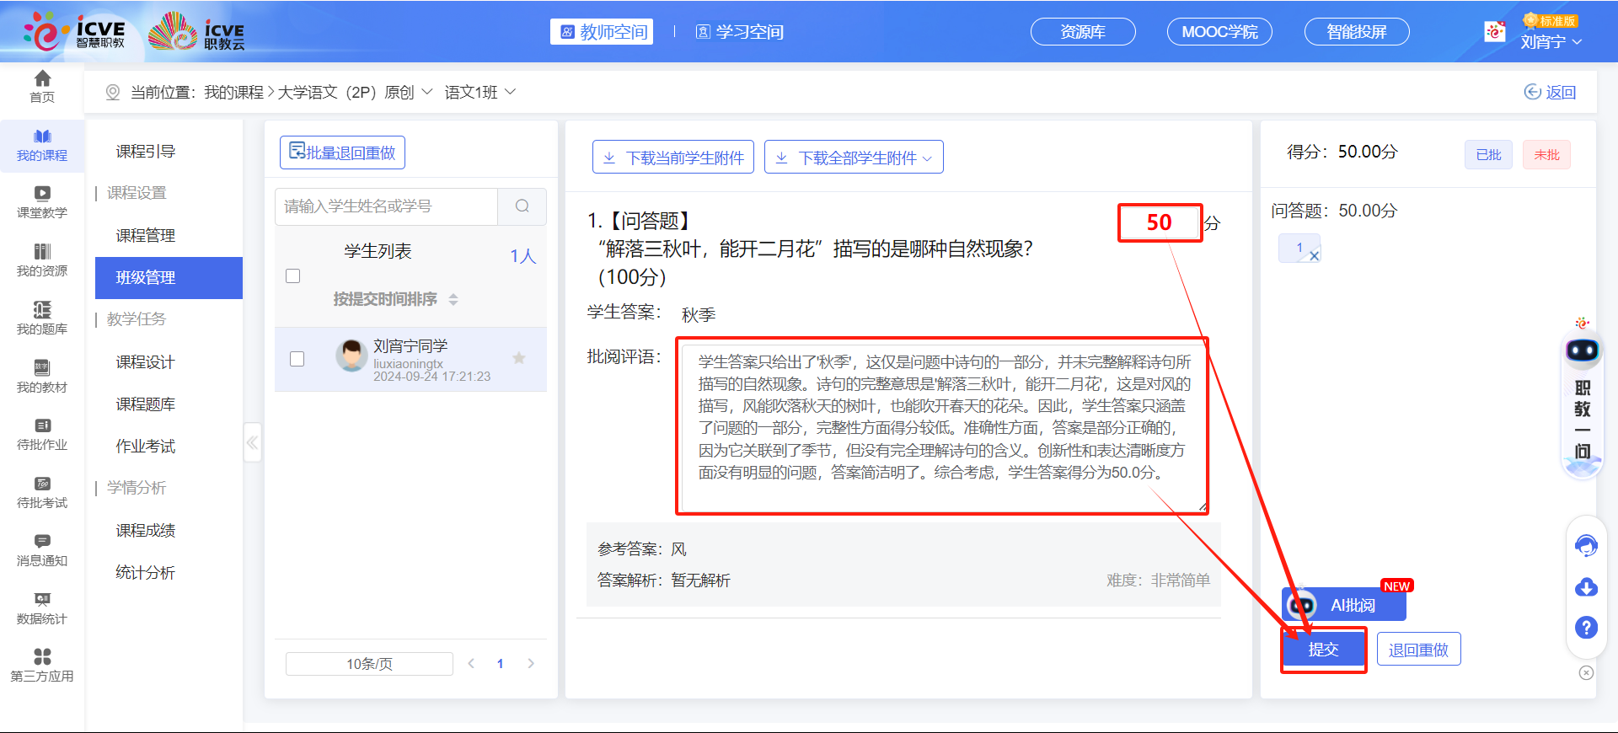Switch to 学习空间 tab
This screenshot has width=1618, height=733.
tap(740, 32)
